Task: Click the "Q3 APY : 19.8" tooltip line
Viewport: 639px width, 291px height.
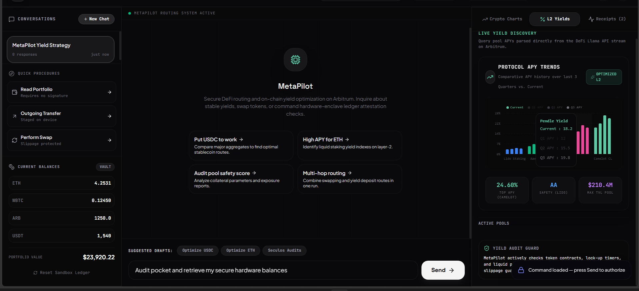Action: click(x=555, y=158)
